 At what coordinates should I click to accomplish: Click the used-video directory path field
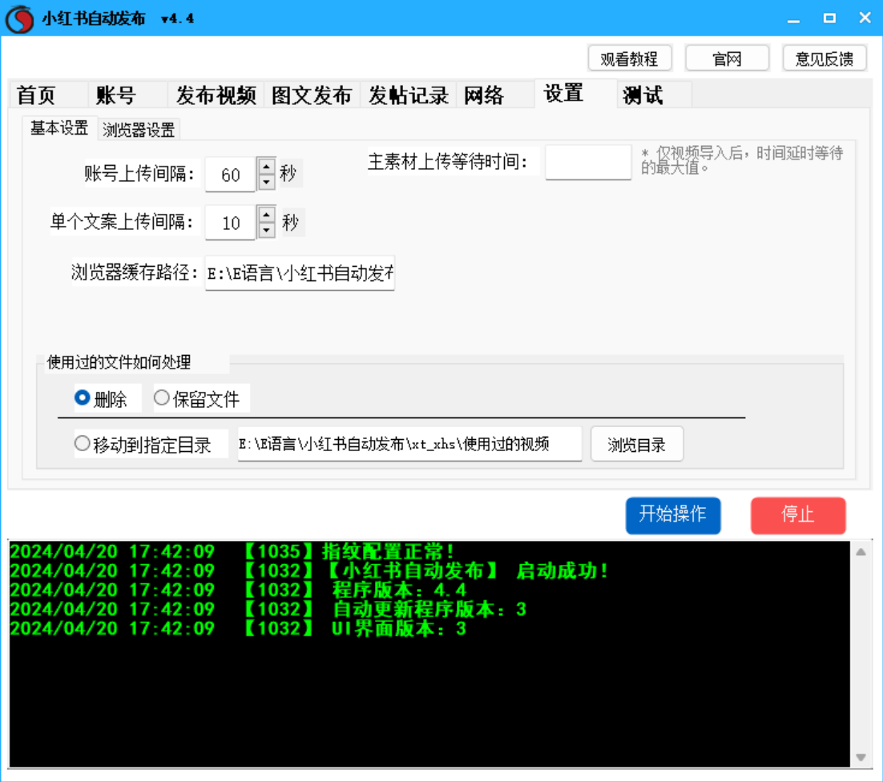(409, 444)
